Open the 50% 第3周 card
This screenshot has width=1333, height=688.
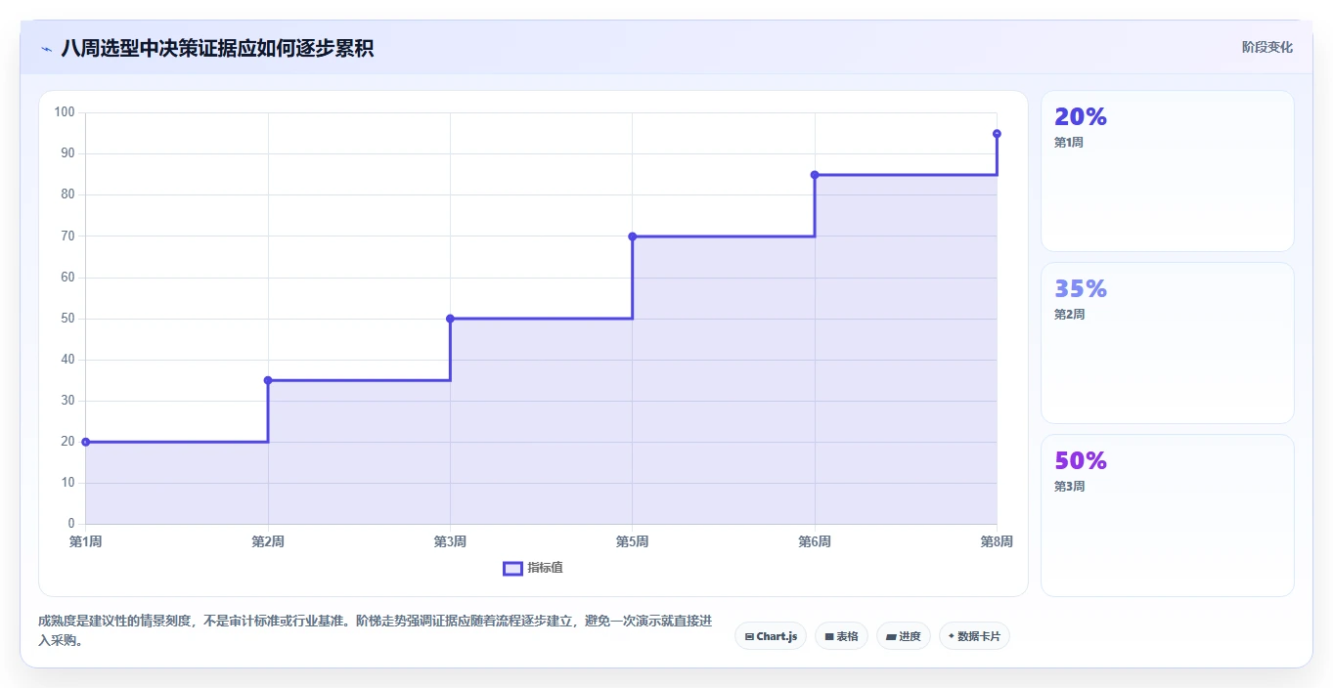click(x=1168, y=515)
